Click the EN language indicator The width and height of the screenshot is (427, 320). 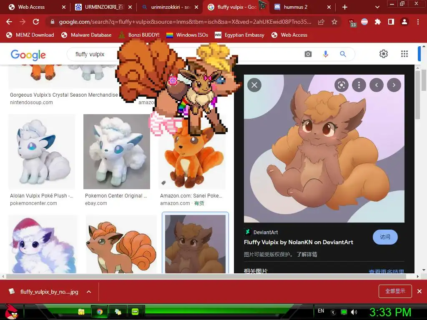(x=321, y=311)
